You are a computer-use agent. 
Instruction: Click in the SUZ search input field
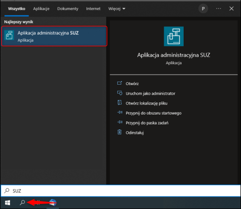pyautogui.click(x=121, y=191)
